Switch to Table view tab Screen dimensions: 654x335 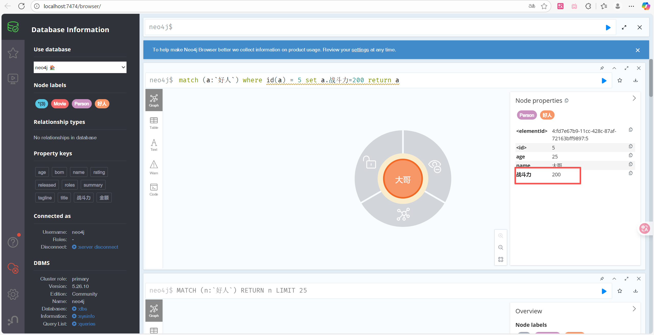point(154,123)
